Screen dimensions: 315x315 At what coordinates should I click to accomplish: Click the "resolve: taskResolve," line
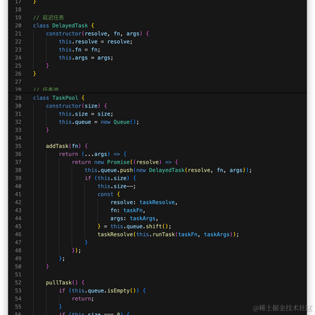click(x=144, y=203)
